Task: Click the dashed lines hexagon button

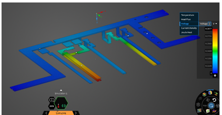Action: (52, 106)
